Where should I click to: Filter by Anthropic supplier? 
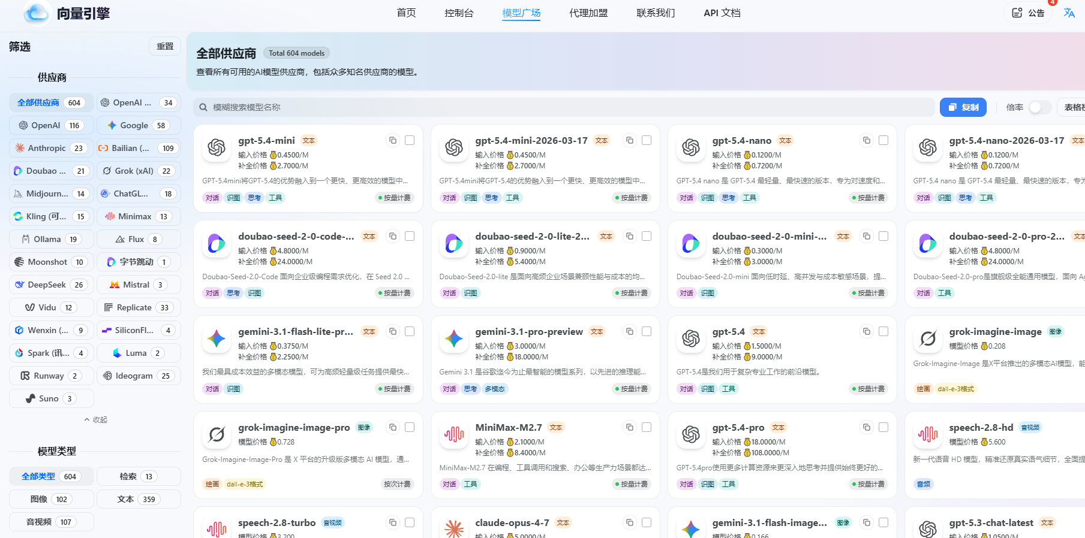click(52, 148)
